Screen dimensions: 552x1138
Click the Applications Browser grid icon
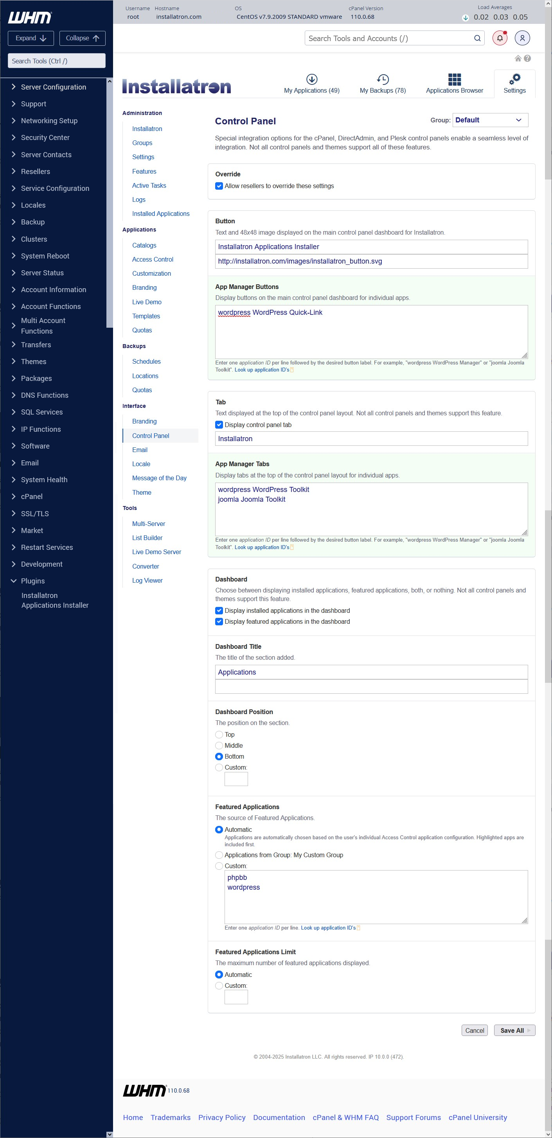point(454,79)
